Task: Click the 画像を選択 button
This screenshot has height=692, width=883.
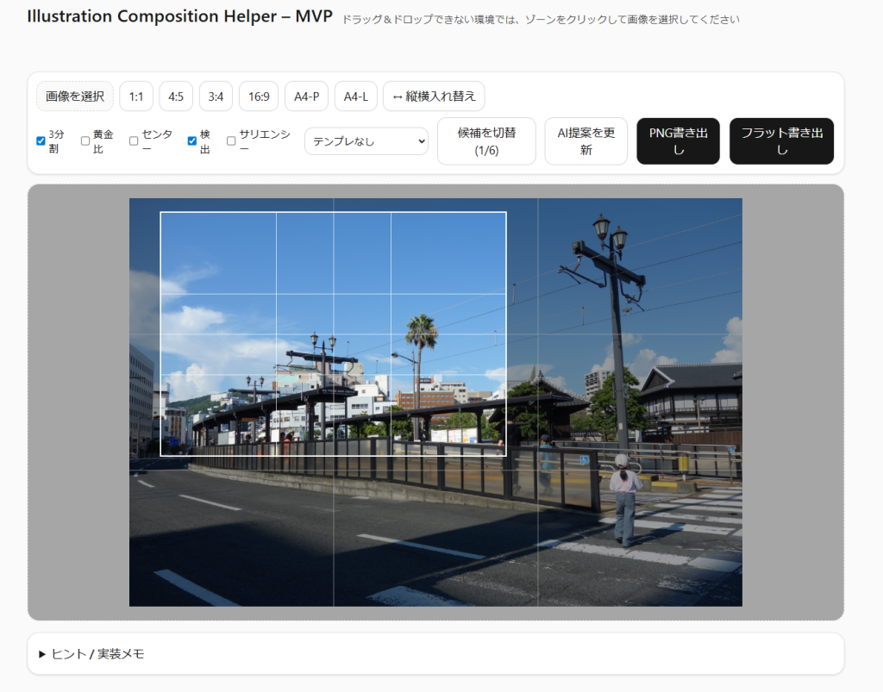Action: [75, 97]
